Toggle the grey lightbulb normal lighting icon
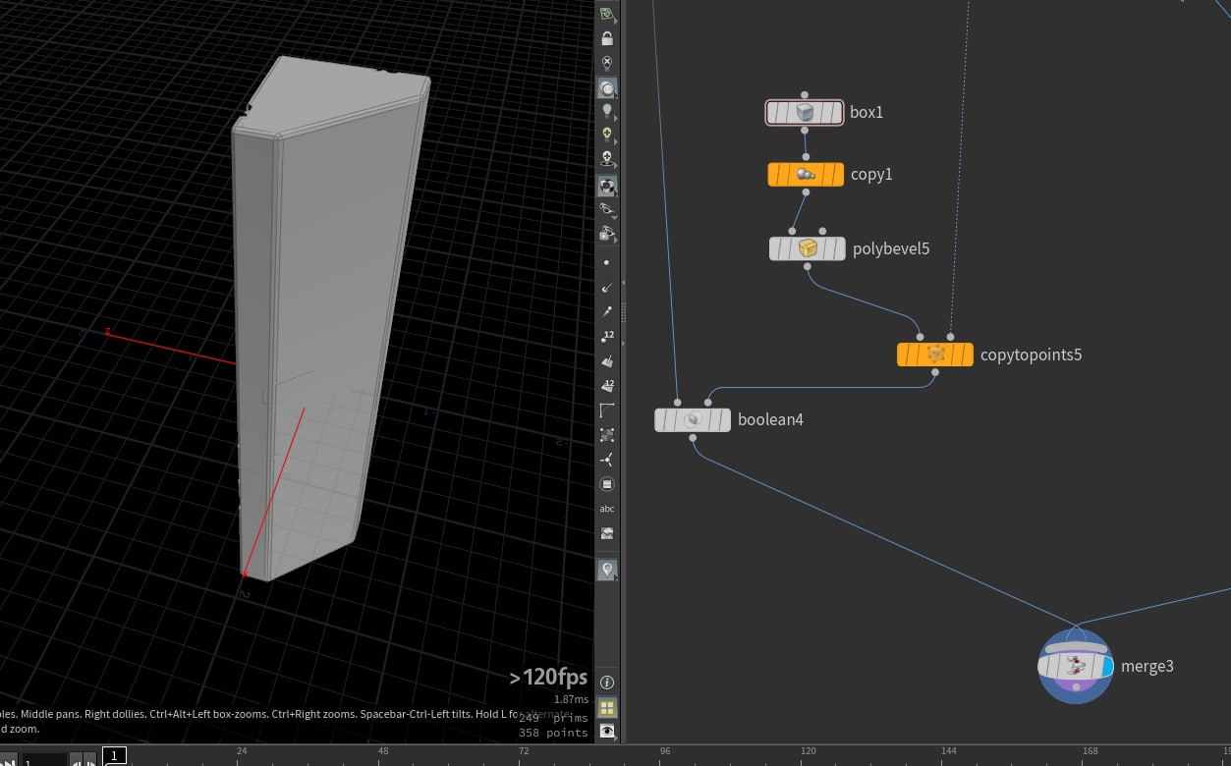The height and width of the screenshot is (766, 1231). click(x=607, y=111)
